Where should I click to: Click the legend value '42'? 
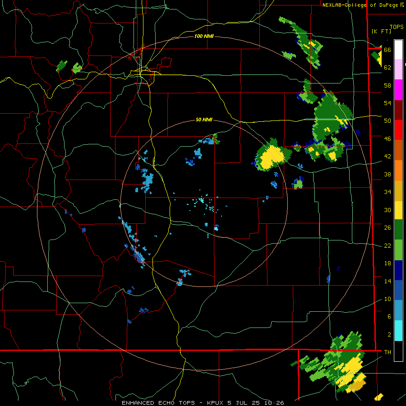click(388, 156)
